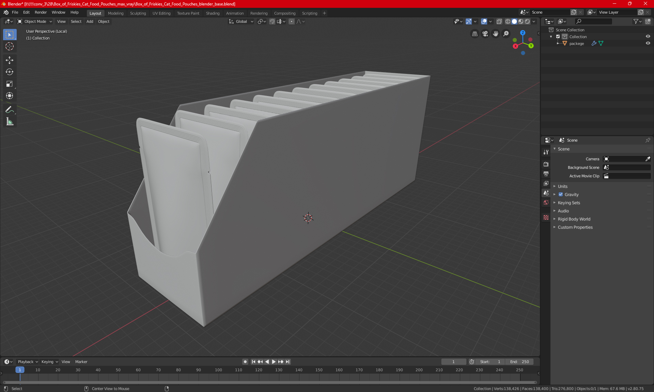Open the Render menu
654x392 pixels.
[41, 12]
